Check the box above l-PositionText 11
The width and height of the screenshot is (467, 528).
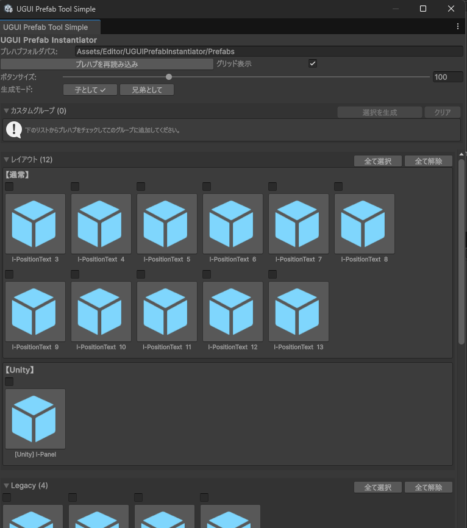[x=141, y=274]
